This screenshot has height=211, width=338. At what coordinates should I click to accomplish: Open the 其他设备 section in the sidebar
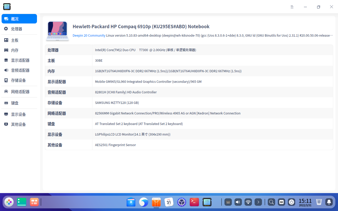tap(19, 124)
